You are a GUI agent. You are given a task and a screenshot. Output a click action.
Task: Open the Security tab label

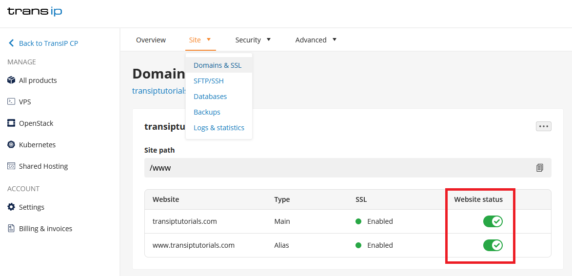pyautogui.click(x=248, y=39)
